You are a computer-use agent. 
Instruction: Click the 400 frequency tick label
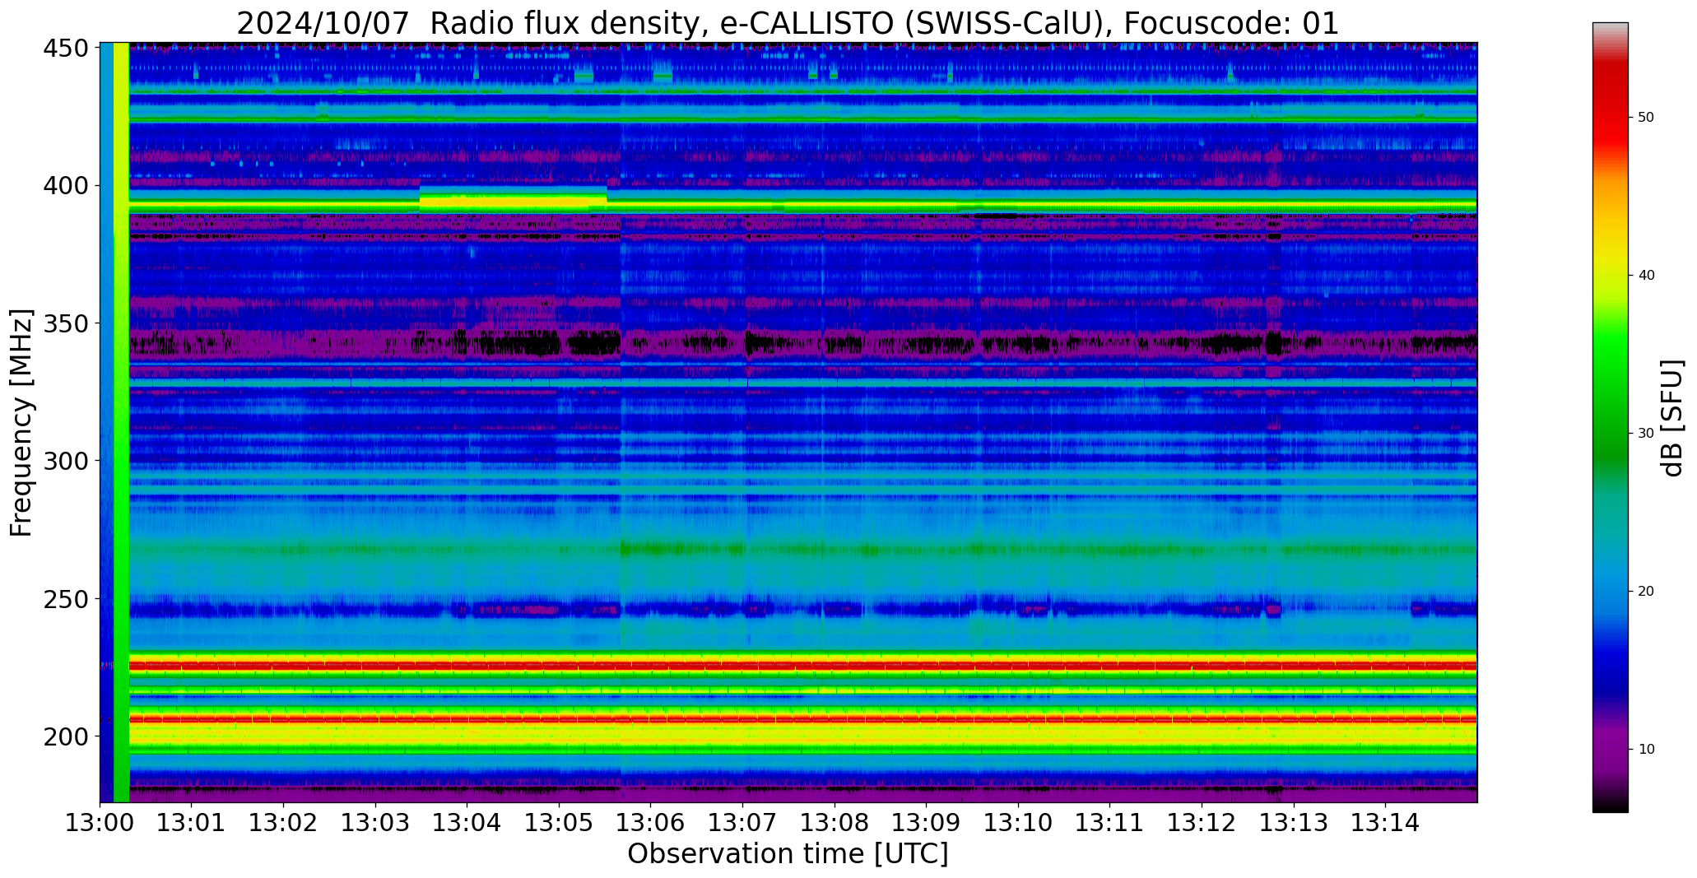pyautogui.click(x=65, y=186)
